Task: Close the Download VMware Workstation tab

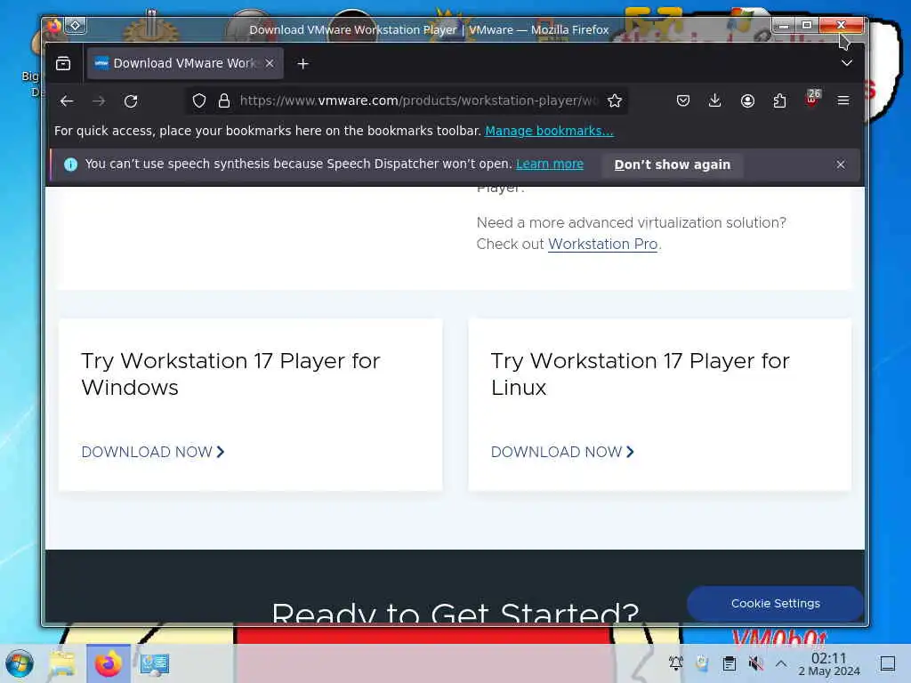Action: 270,63
